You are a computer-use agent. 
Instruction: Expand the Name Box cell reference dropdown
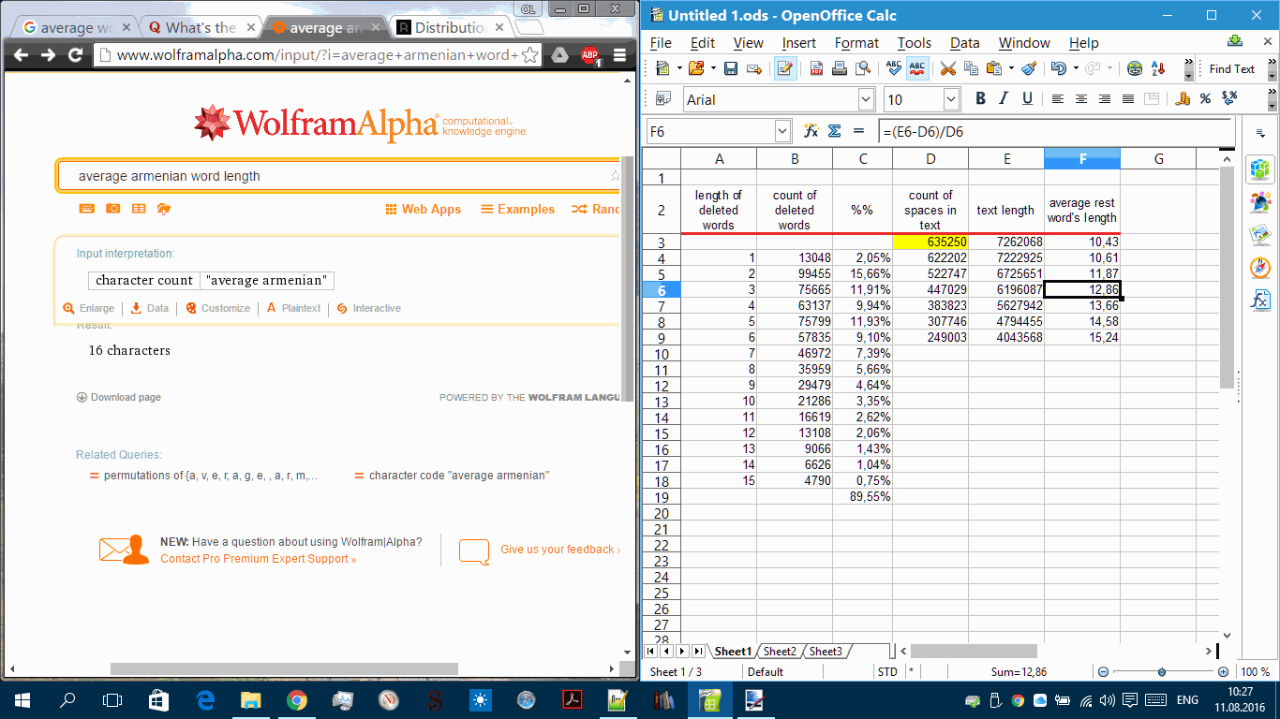782,131
